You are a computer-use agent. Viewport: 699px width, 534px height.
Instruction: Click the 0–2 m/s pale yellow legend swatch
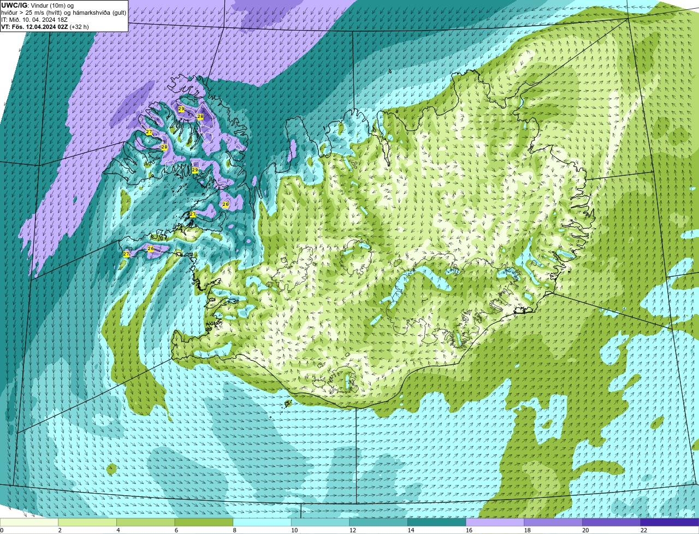tap(29, 522)
